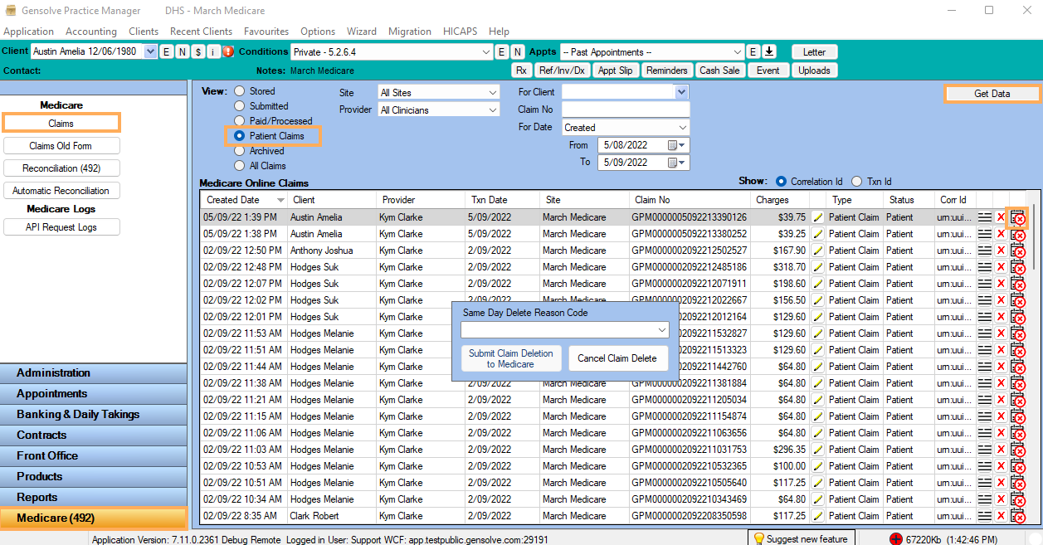Open the Accounting menu
Viewport: 1043px width, 545px height.
point(91,32)
